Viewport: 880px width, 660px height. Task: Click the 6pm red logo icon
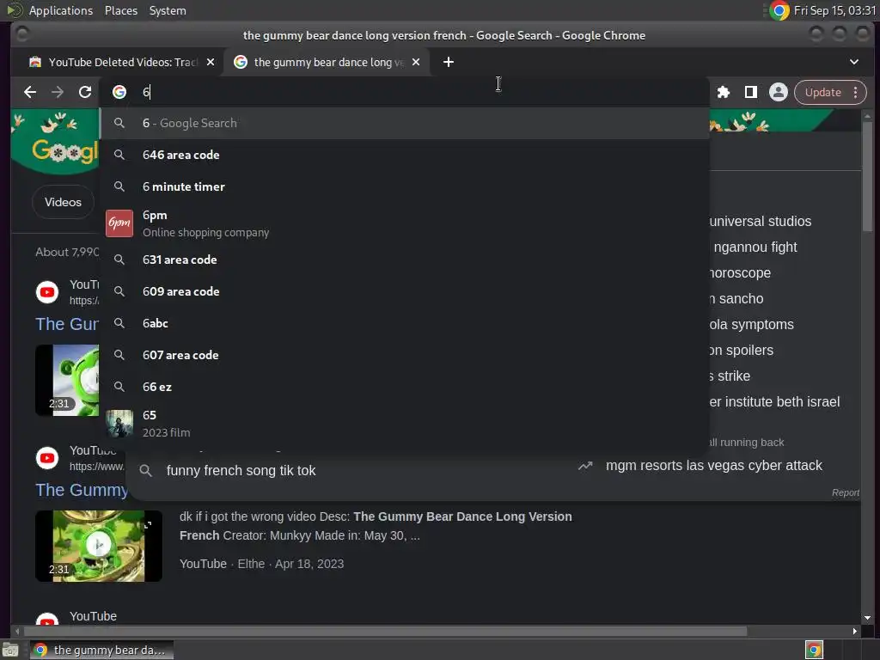(x=119, y=223)
